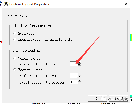Increment label every Nth element value
The width and height of the screenshot is (132, 105).
point(79,81)
